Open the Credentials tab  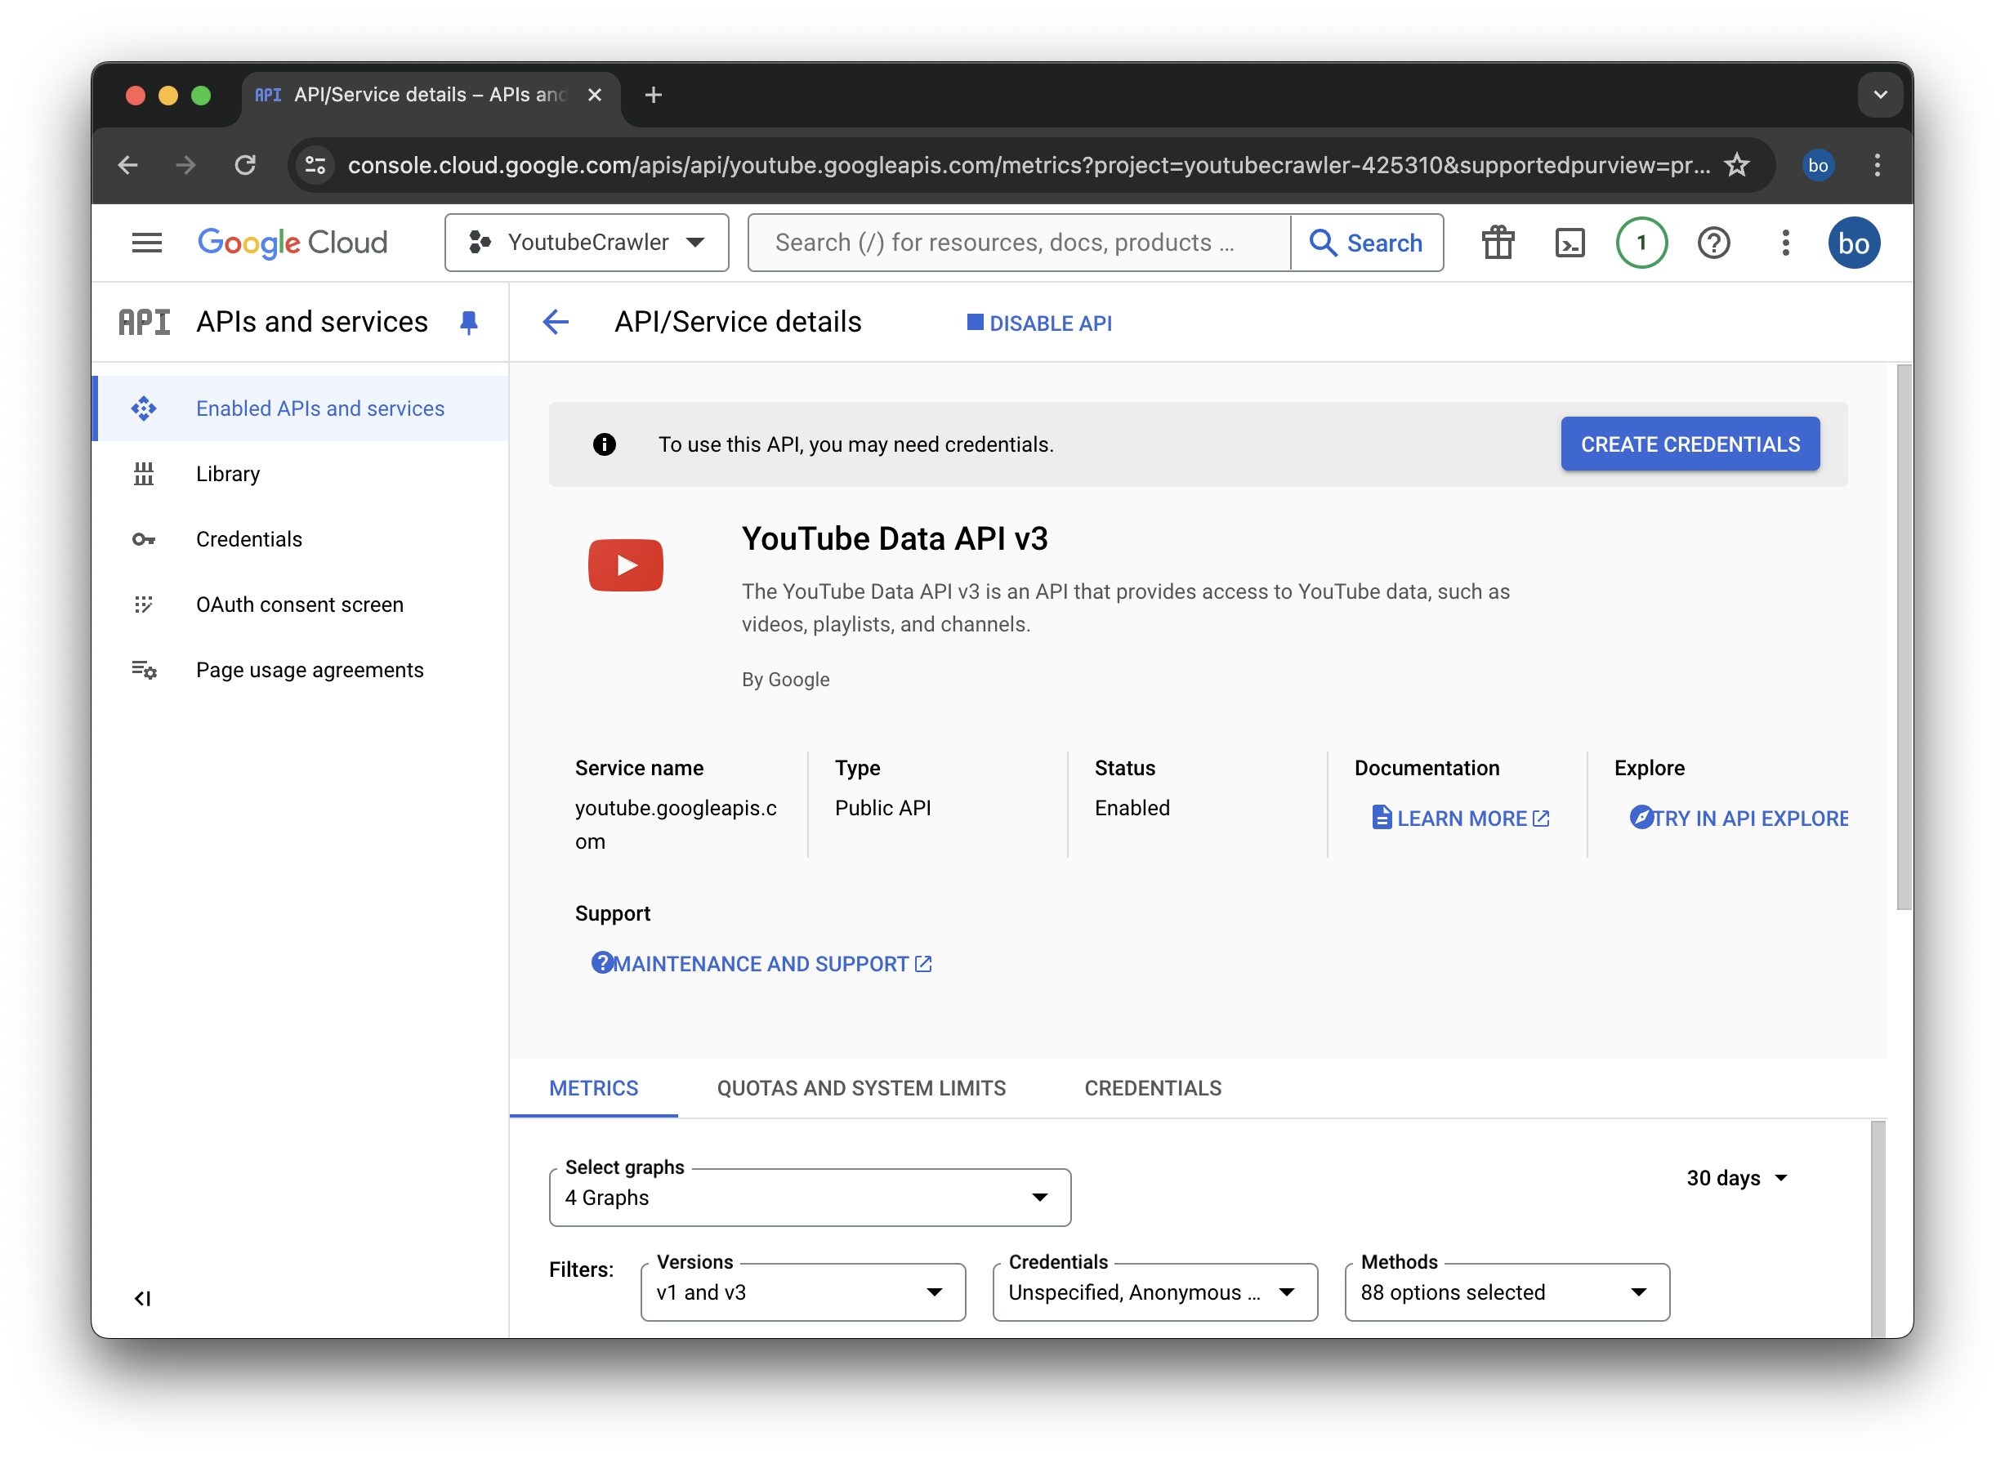[x=1153, y=1088]
